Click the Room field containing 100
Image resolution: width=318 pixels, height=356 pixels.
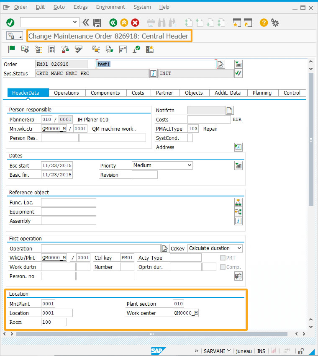coord(54,322)
